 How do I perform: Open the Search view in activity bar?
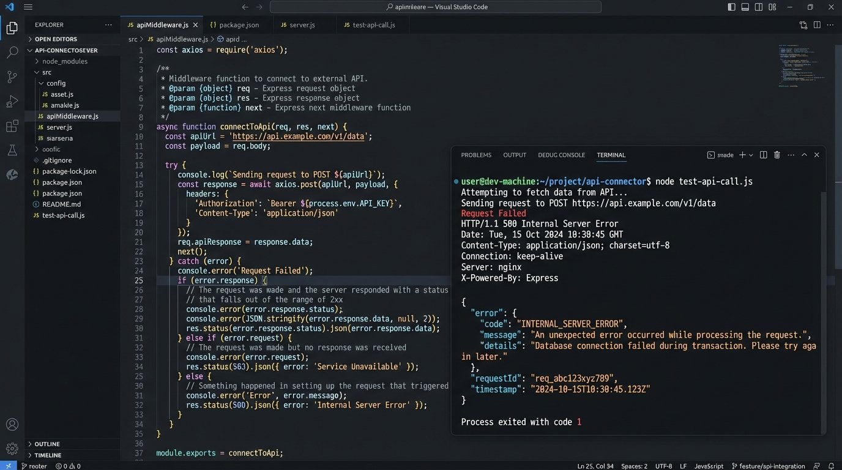(12, 53)
